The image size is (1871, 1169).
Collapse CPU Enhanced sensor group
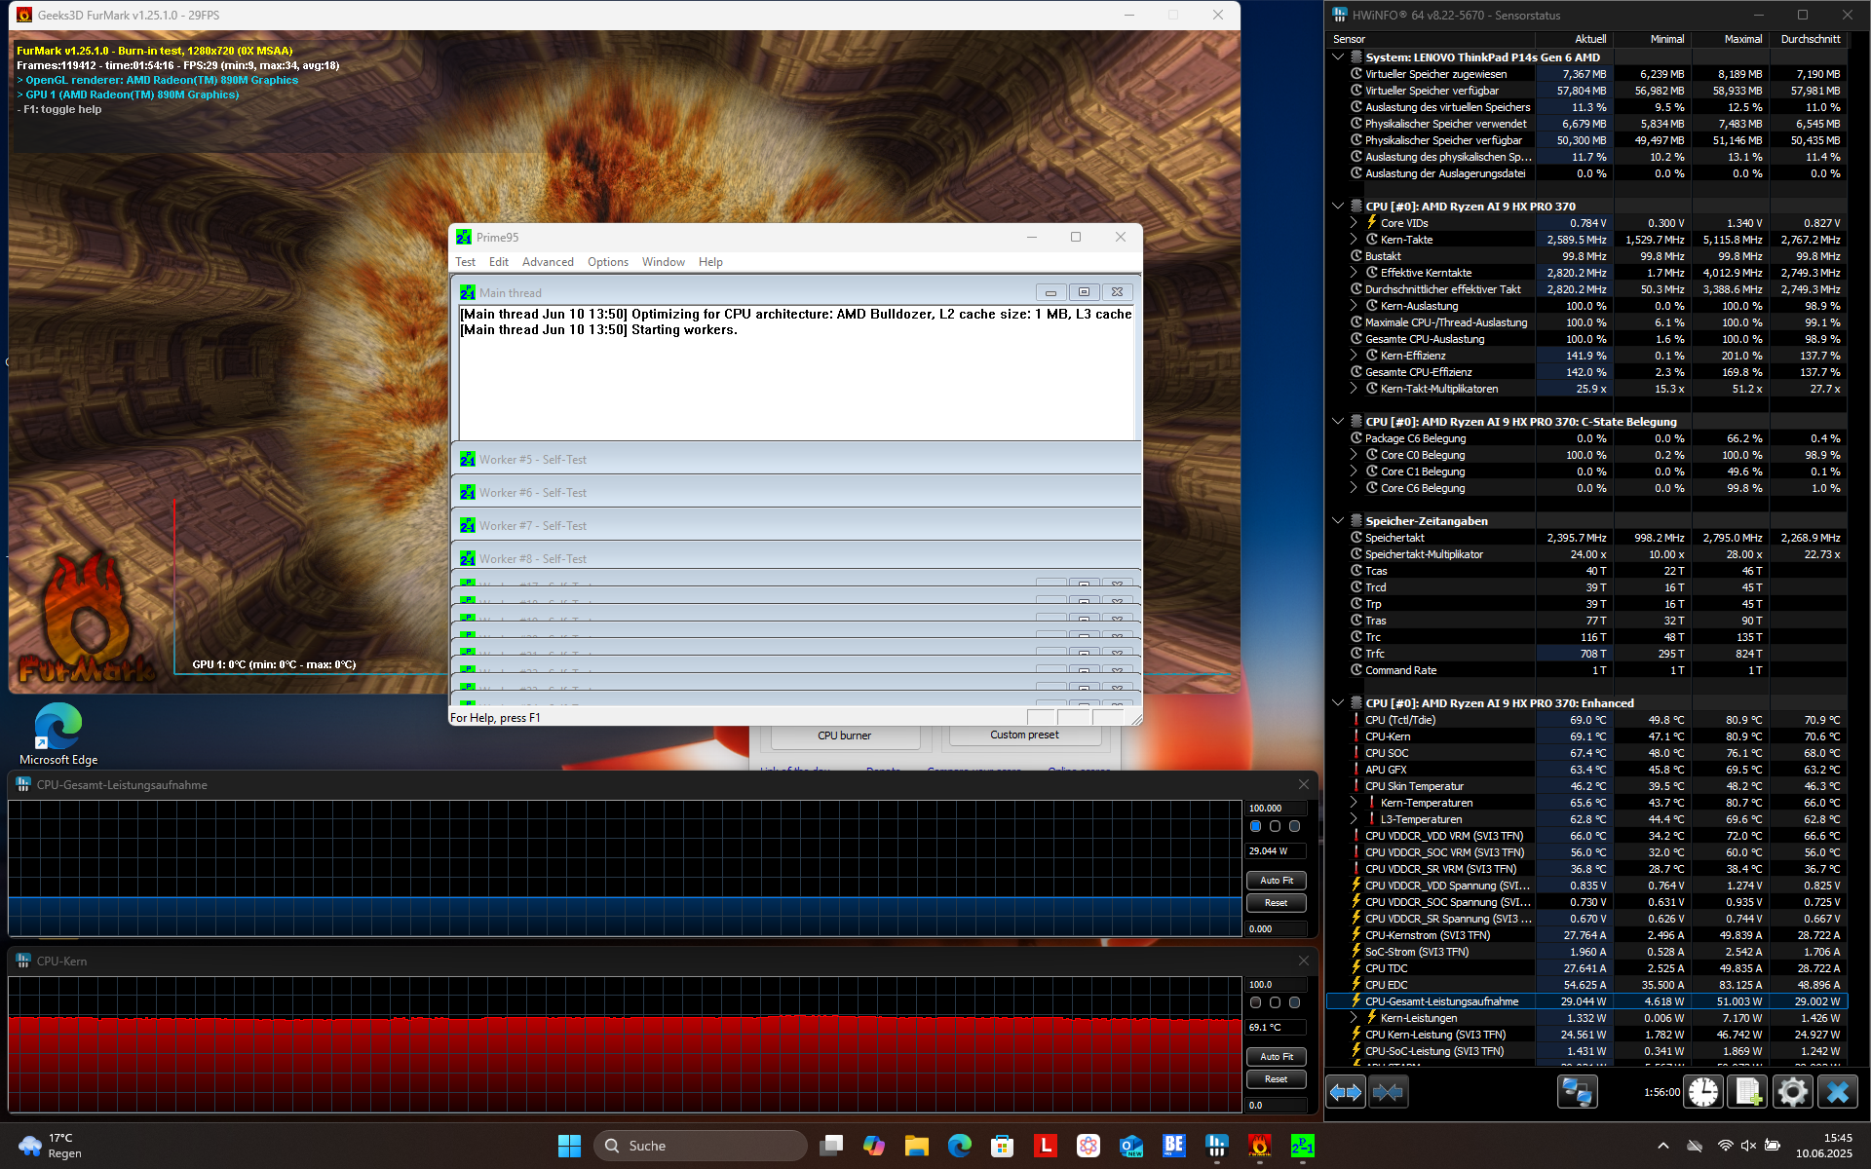(1338, 703)
